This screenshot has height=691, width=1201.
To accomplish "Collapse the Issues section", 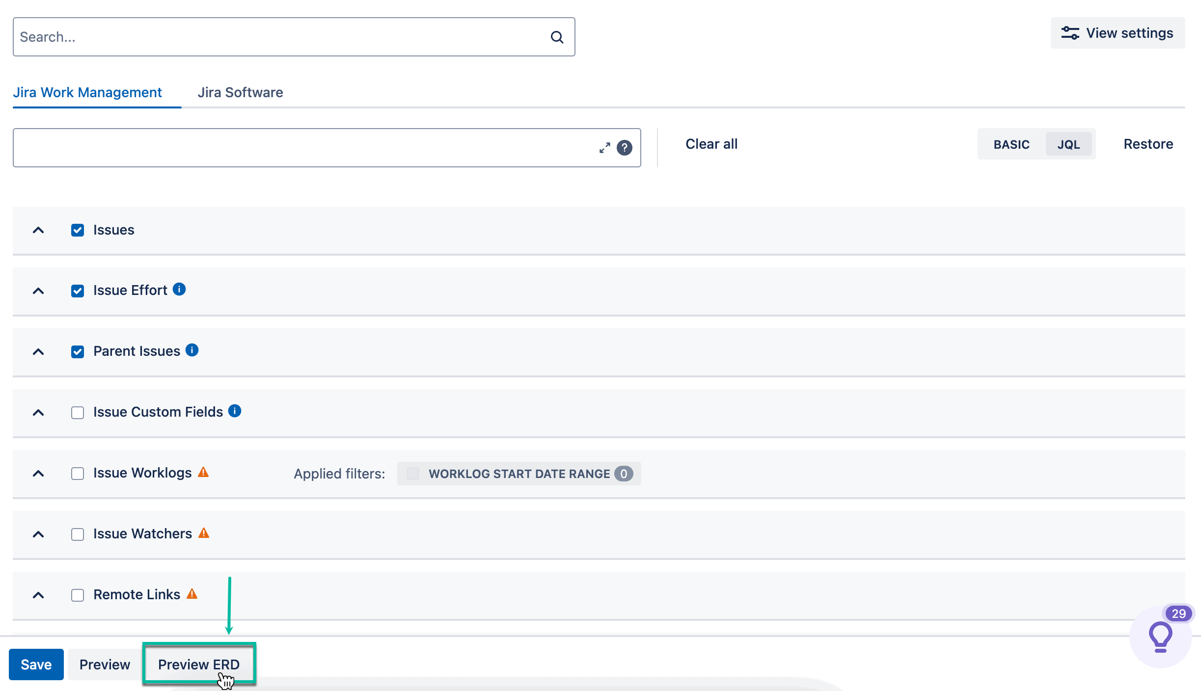I will pyautogui.click(x=39, y=230).
